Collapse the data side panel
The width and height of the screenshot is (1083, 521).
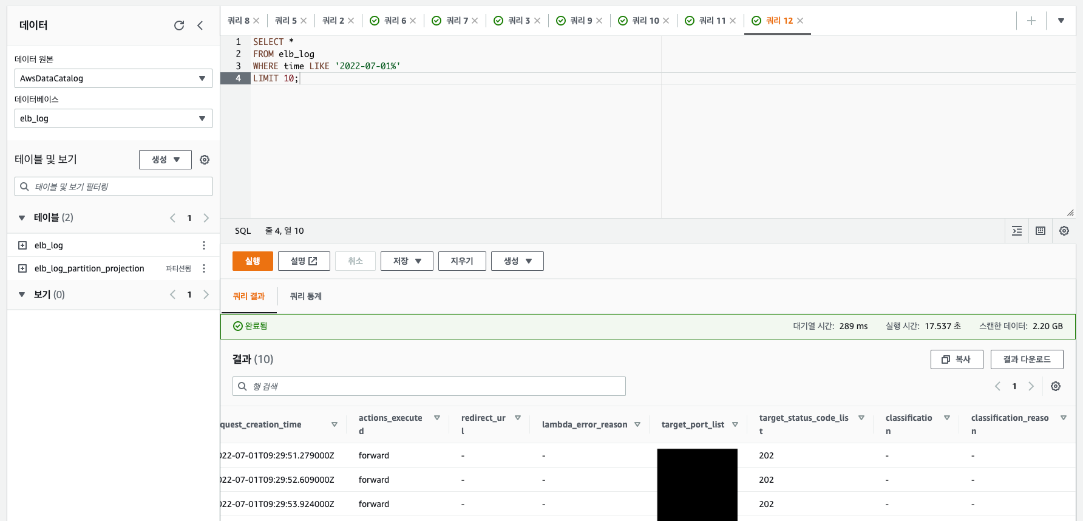[200, 26]
